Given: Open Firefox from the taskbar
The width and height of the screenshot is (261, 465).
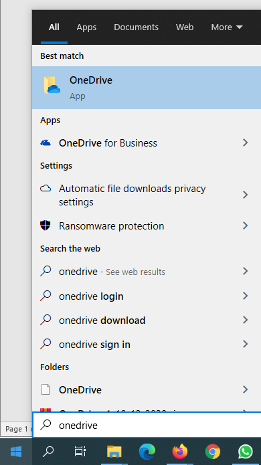Looking at the screenshot, I should tap(180, 452).
